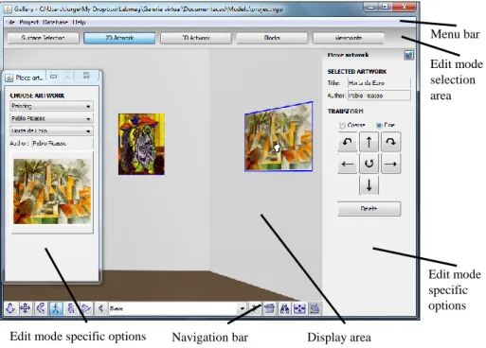Click the Delete button in transform panel
Screen dimensions: 486x348
[369, 209]
